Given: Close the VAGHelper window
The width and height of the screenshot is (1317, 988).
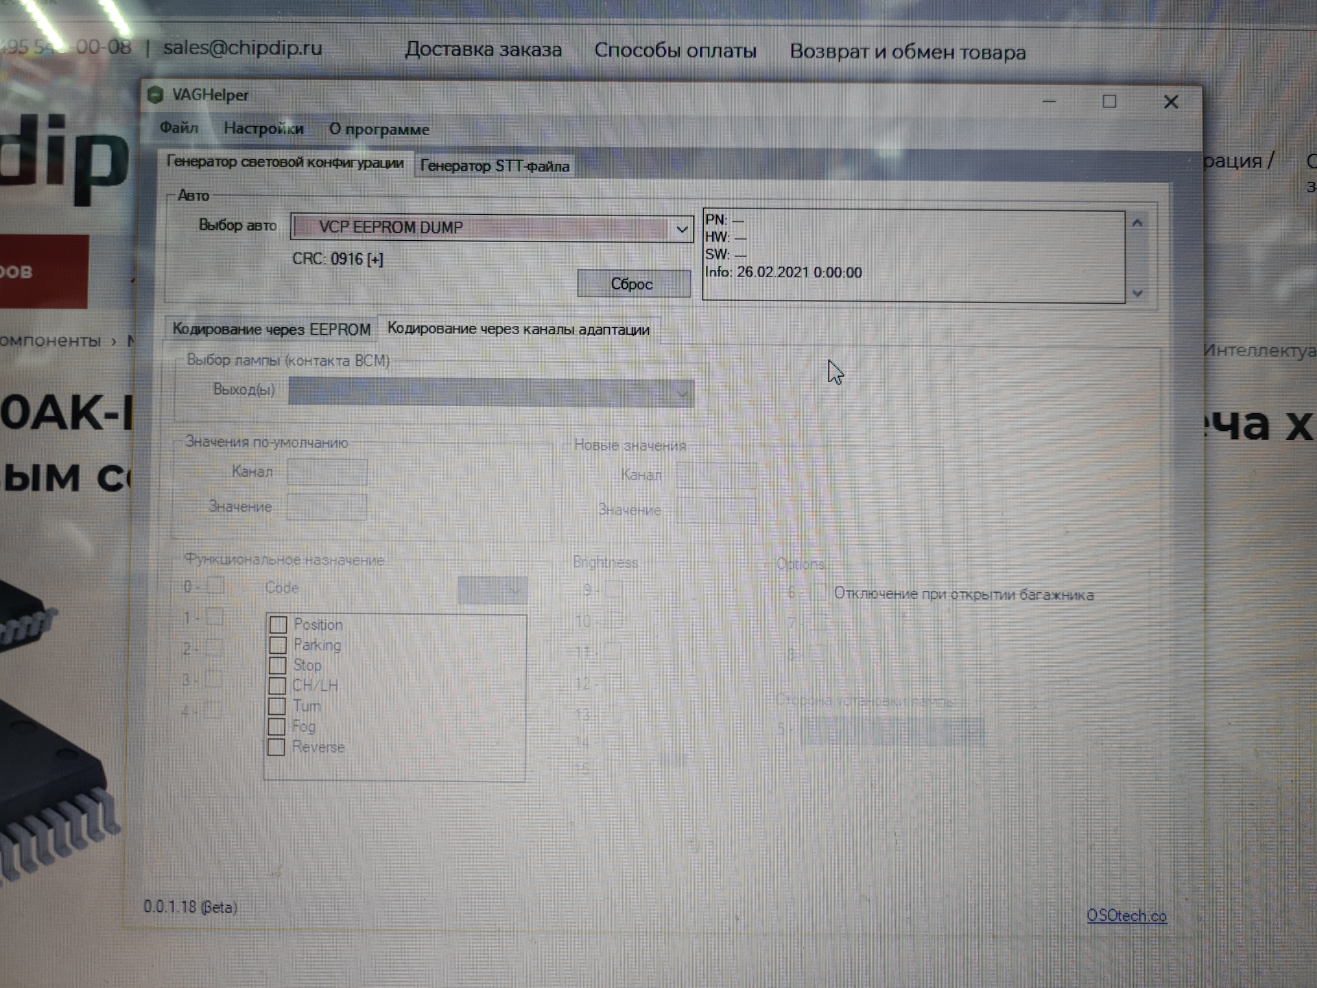Looking at the screenshot, I should [x=1170, y=102].
